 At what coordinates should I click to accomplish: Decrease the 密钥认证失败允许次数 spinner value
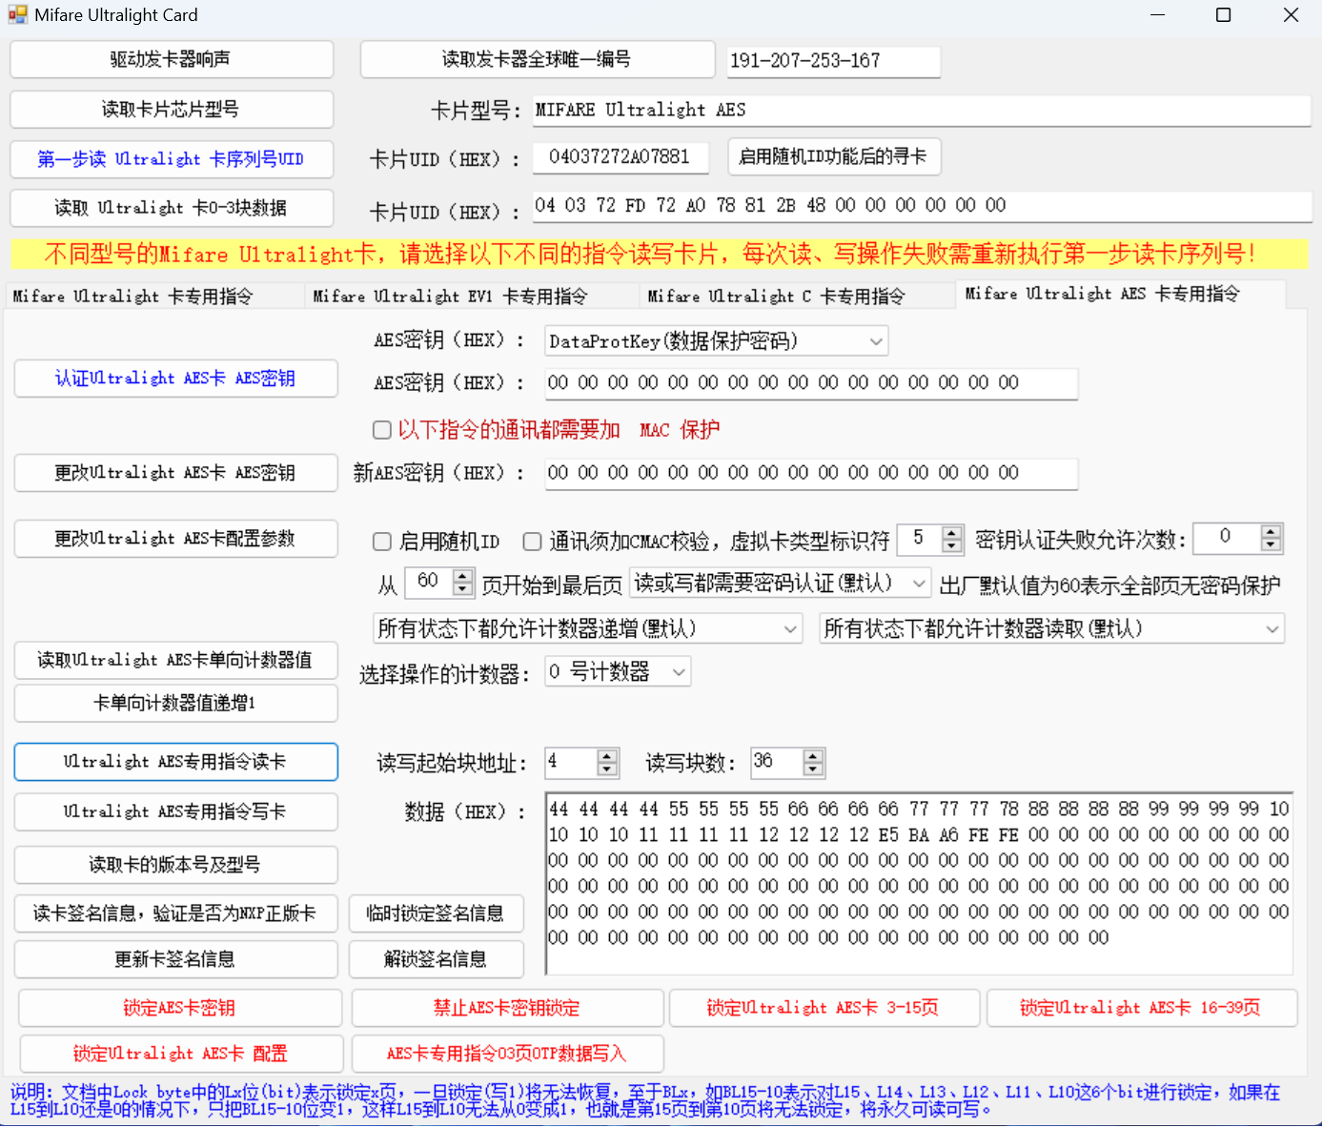point(1270,545)
